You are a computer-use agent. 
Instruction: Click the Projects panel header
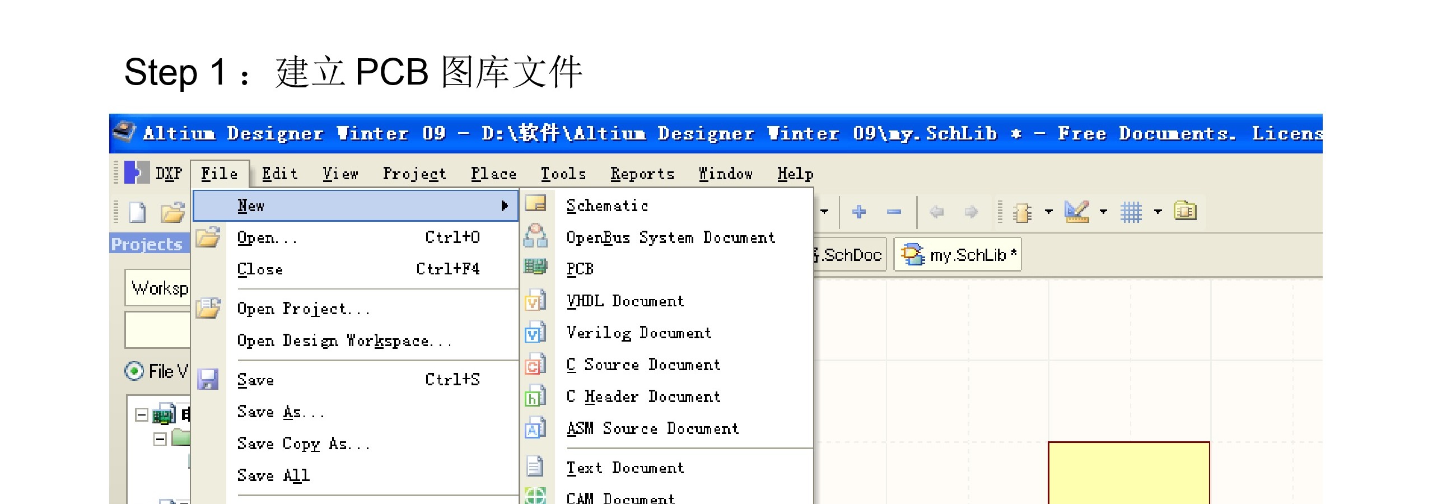[x=149, y=244]
